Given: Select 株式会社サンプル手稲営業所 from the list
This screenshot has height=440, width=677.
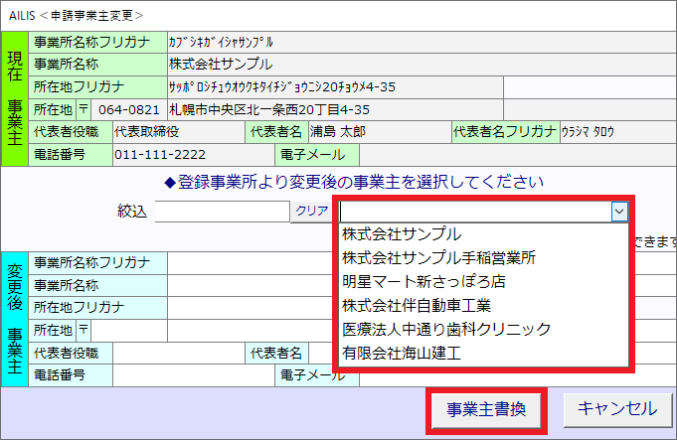Looking at the screenshot, I should click(438, 258).
